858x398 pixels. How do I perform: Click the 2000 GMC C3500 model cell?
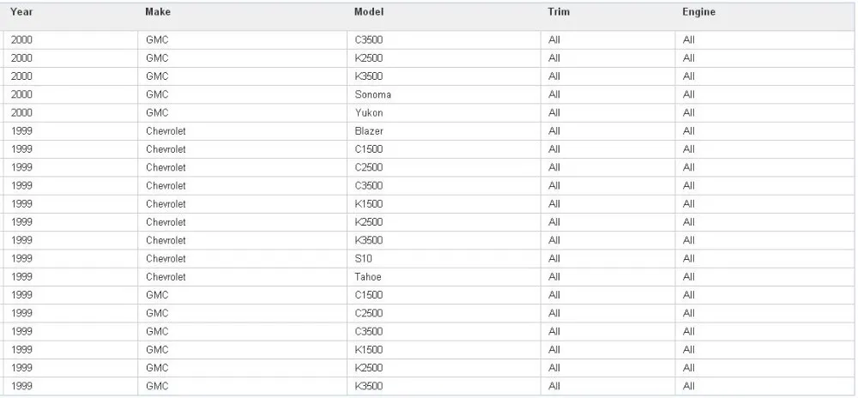point(369,39)
